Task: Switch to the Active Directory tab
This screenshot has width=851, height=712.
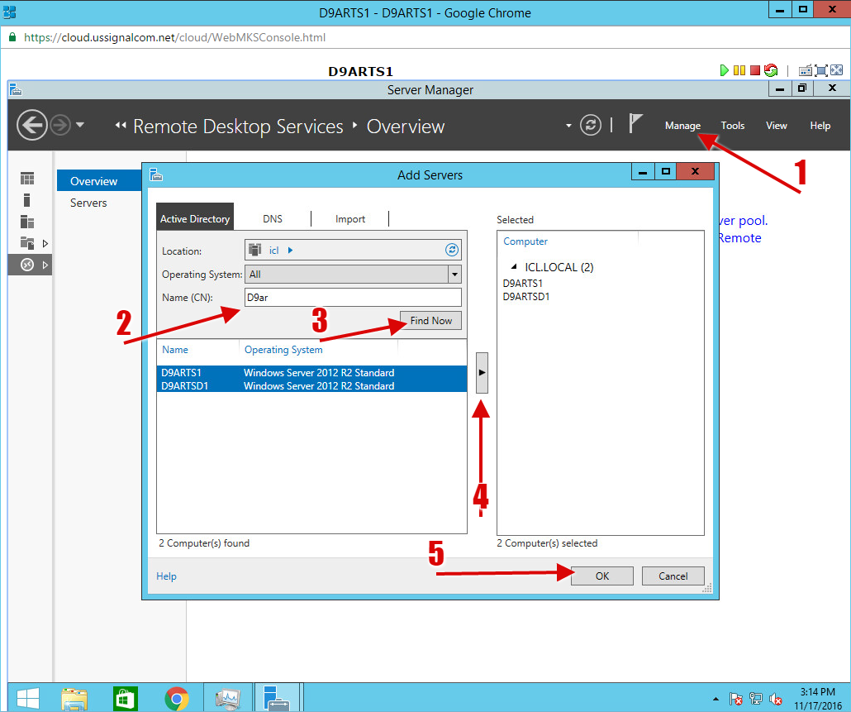Action: pyautogui.click(x=195, y=218)
